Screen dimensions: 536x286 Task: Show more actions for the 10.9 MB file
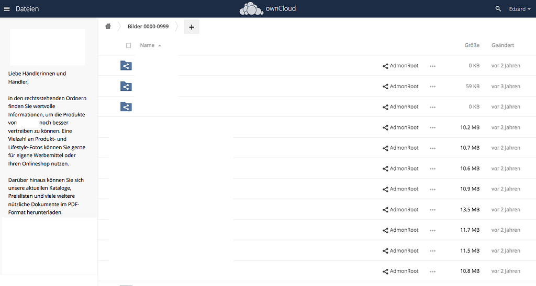[432, 189]
